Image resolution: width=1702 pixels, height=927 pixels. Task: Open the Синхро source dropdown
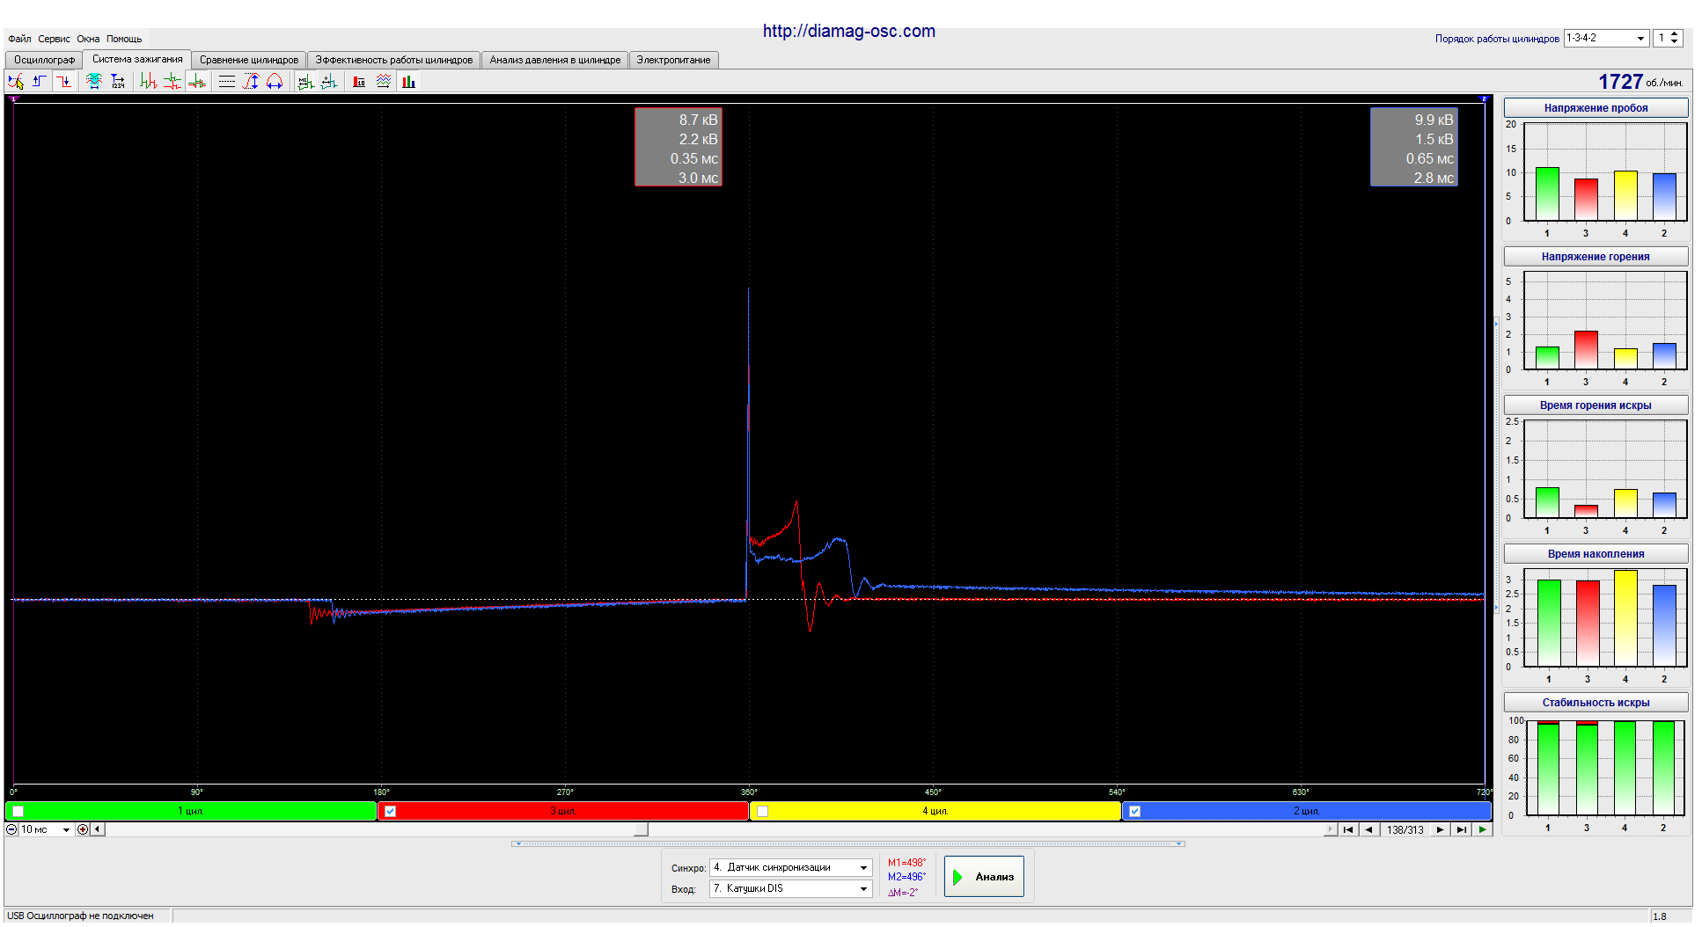click(x=863, y=868)
